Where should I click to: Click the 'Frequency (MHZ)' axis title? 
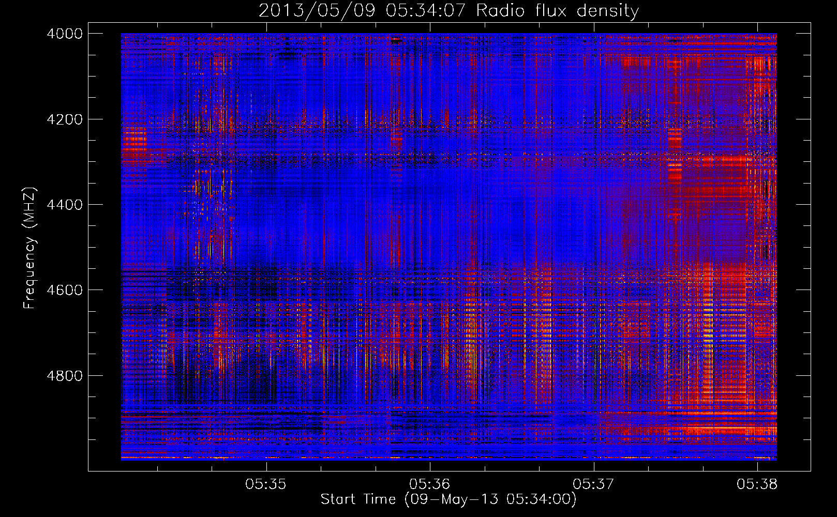[29, 248]
